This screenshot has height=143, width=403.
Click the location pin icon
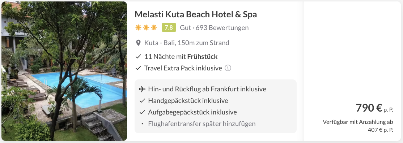pos(138,43)
